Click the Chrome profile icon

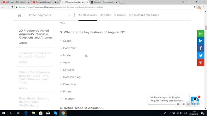point(182,2)
